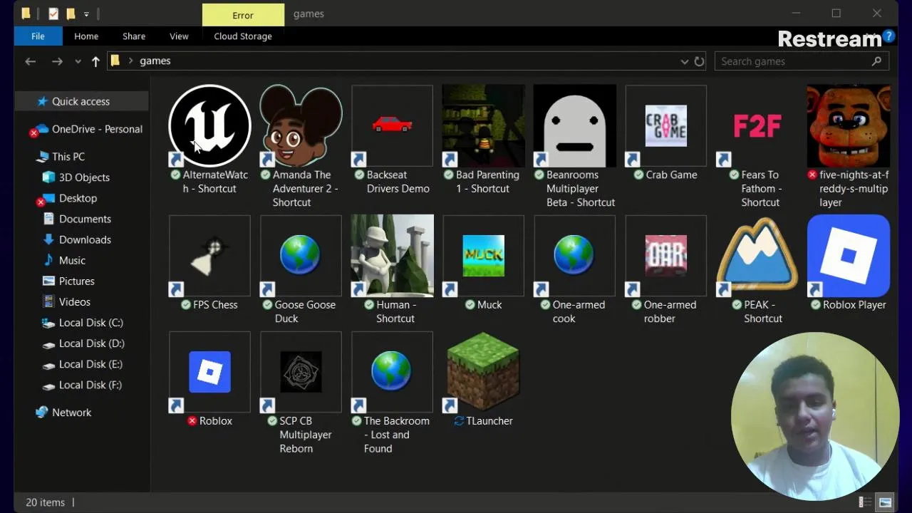Open the AlternateWatch shortcut Unreal icon
Viewport: 912px width, 513px height.
209,126
